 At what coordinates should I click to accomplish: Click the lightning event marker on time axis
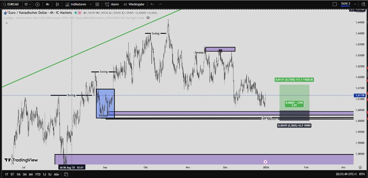click(266, 161)
